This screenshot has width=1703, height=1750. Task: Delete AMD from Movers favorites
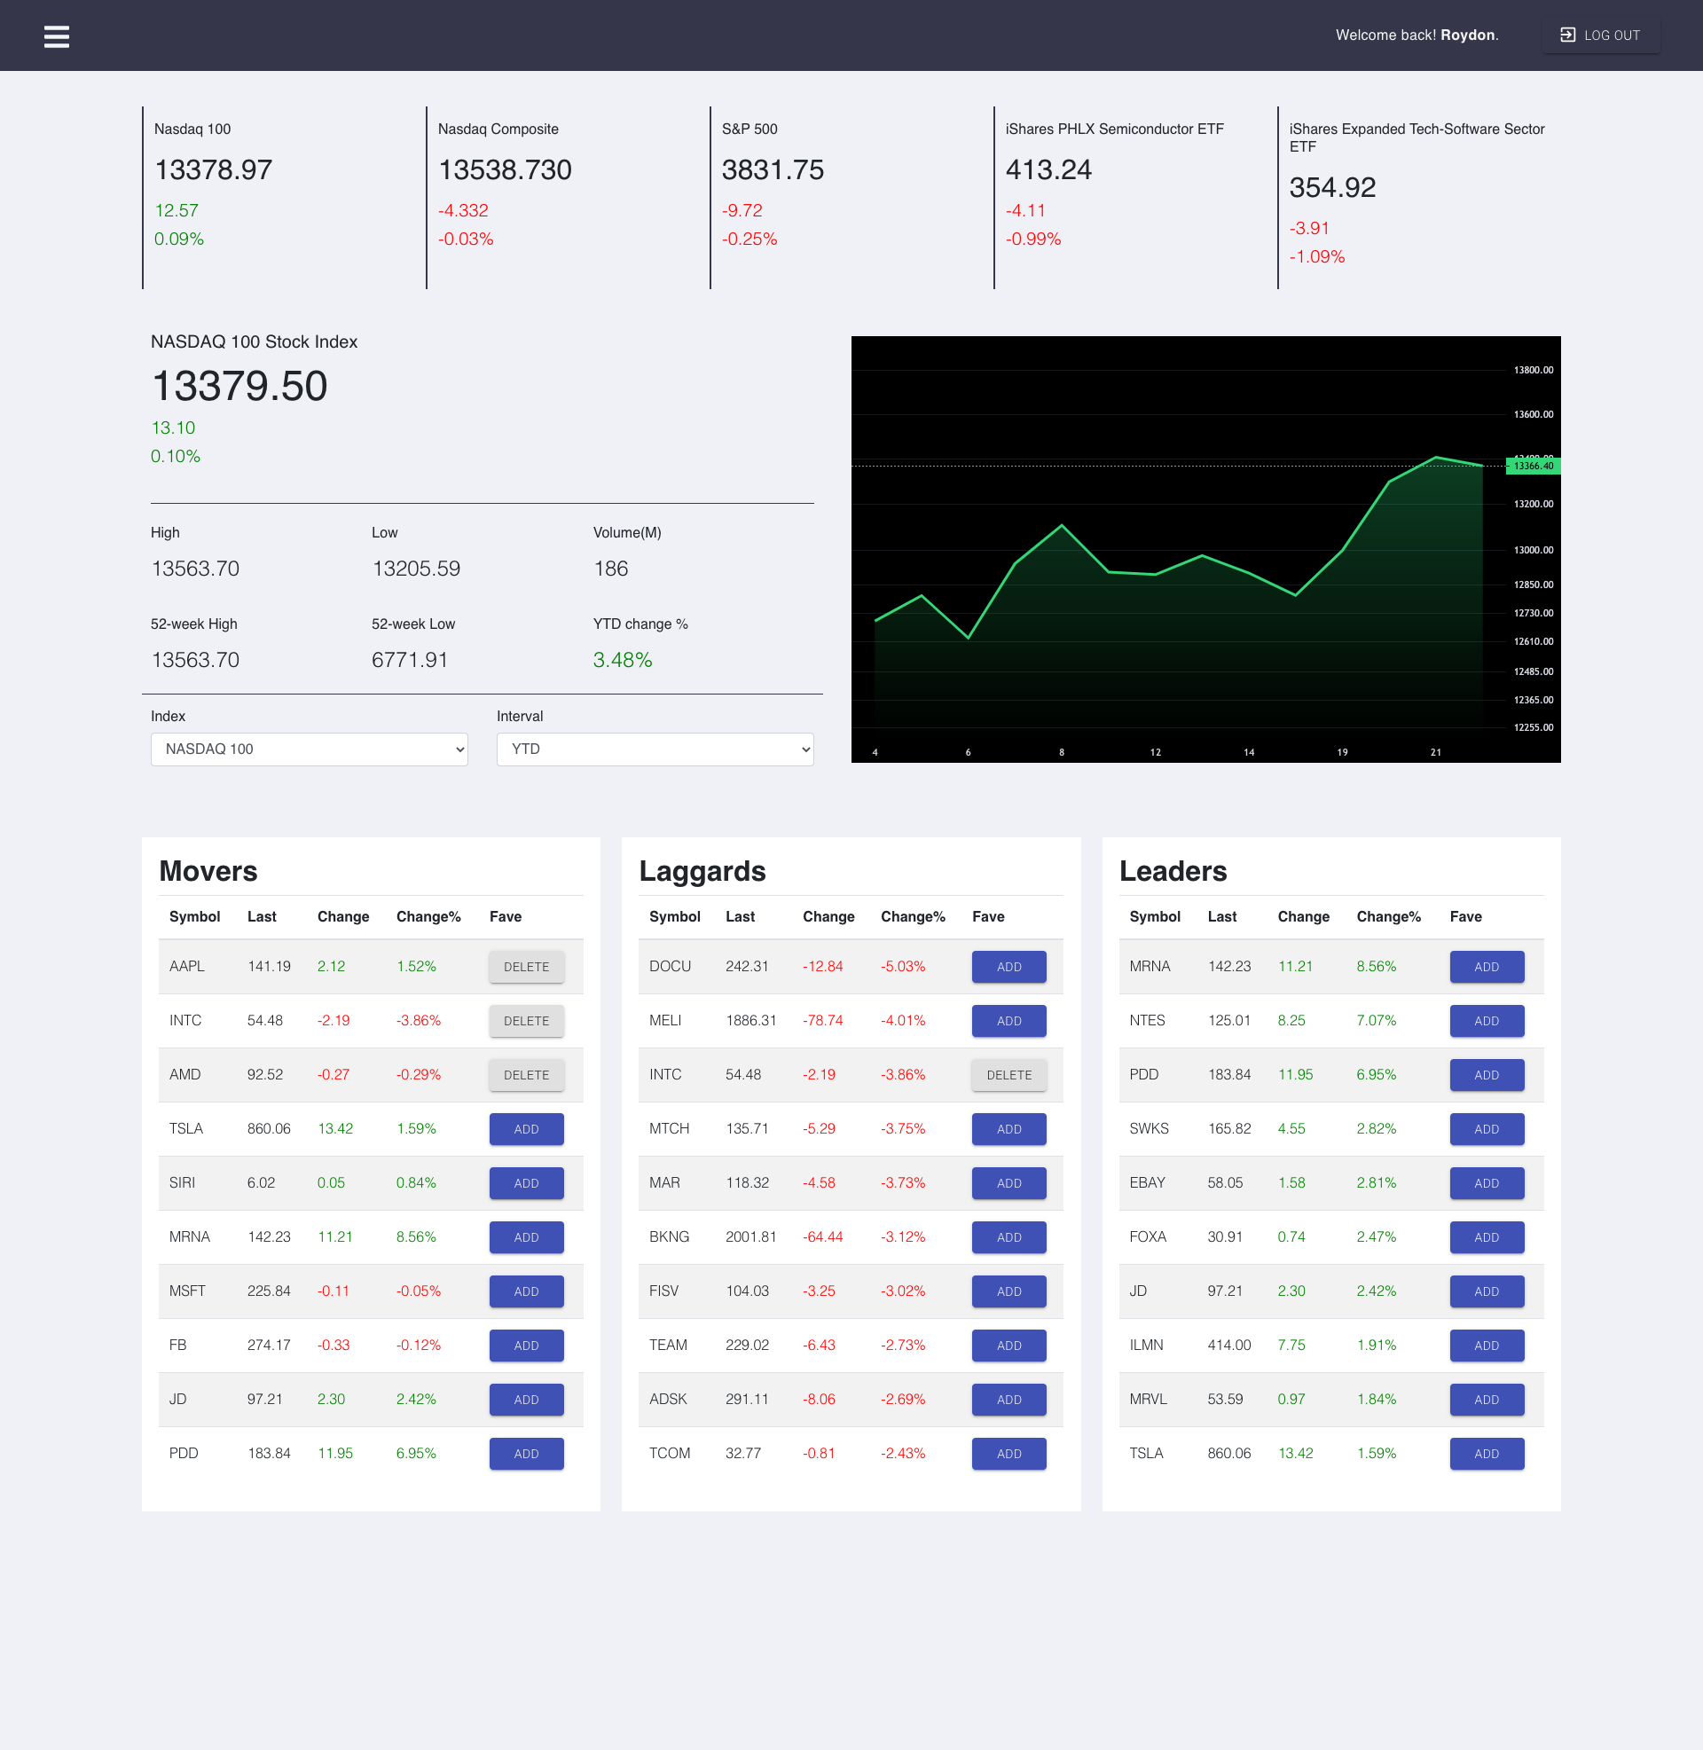526,1075
